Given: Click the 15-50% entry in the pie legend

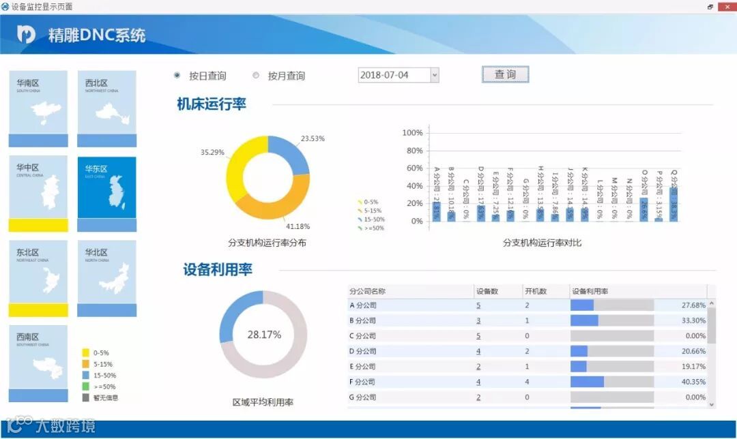Looking at the screenshot, I should click(371, 219).
